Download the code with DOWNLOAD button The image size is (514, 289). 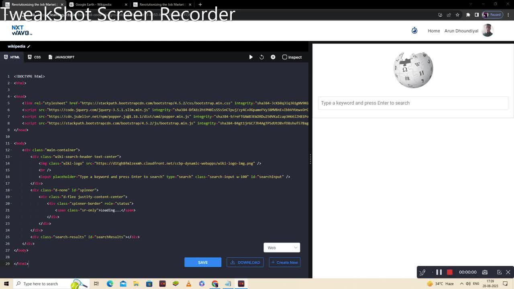[x=245, y=263]
